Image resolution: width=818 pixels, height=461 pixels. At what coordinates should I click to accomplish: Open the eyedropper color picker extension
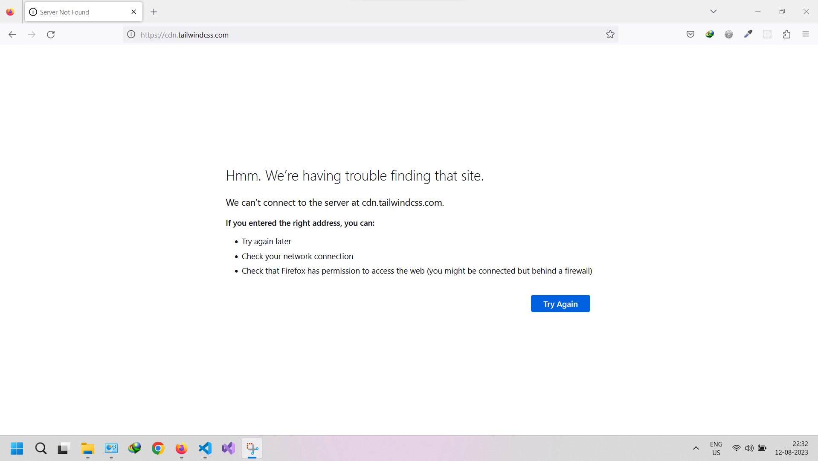(x=748, y=34)
